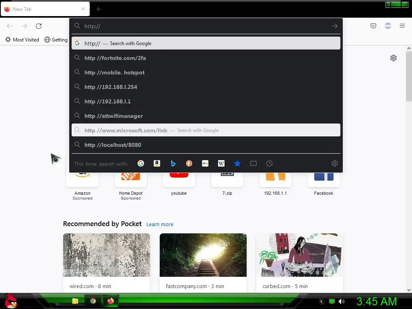Choose the eBay one-off search engine icon
This screenshot has height=309, width=412.
[x=205, y=163]
